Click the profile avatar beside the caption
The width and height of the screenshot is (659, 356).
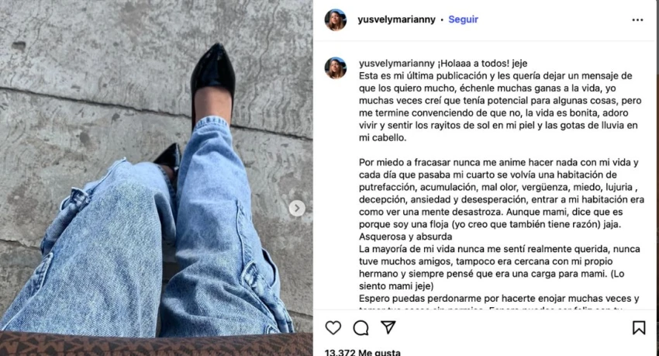336,67
